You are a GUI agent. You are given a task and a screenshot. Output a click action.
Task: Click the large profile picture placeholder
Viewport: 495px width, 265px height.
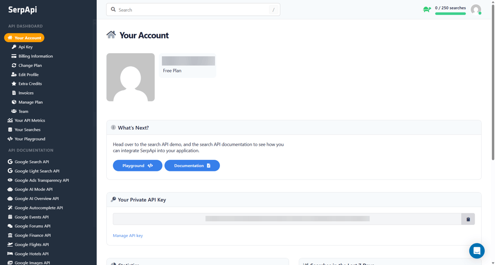(x=131, y=77)
